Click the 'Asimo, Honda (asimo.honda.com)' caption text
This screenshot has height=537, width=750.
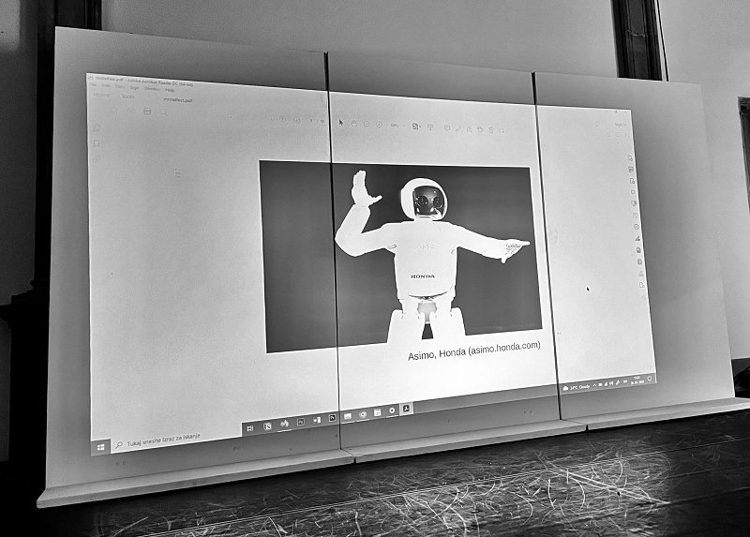coord(474,350)
